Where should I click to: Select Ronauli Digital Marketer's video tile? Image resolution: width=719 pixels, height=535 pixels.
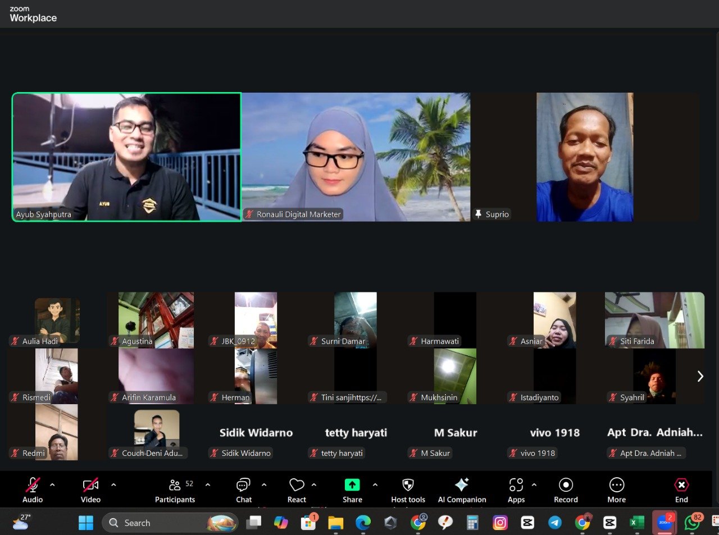point(356,157)
